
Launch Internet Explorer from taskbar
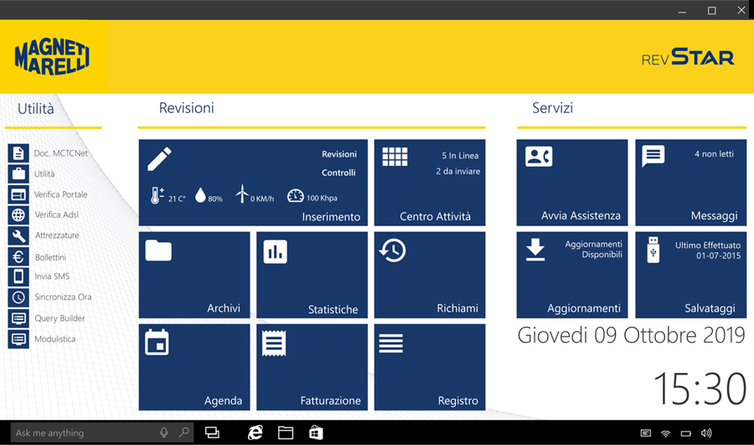pos(255,432)
